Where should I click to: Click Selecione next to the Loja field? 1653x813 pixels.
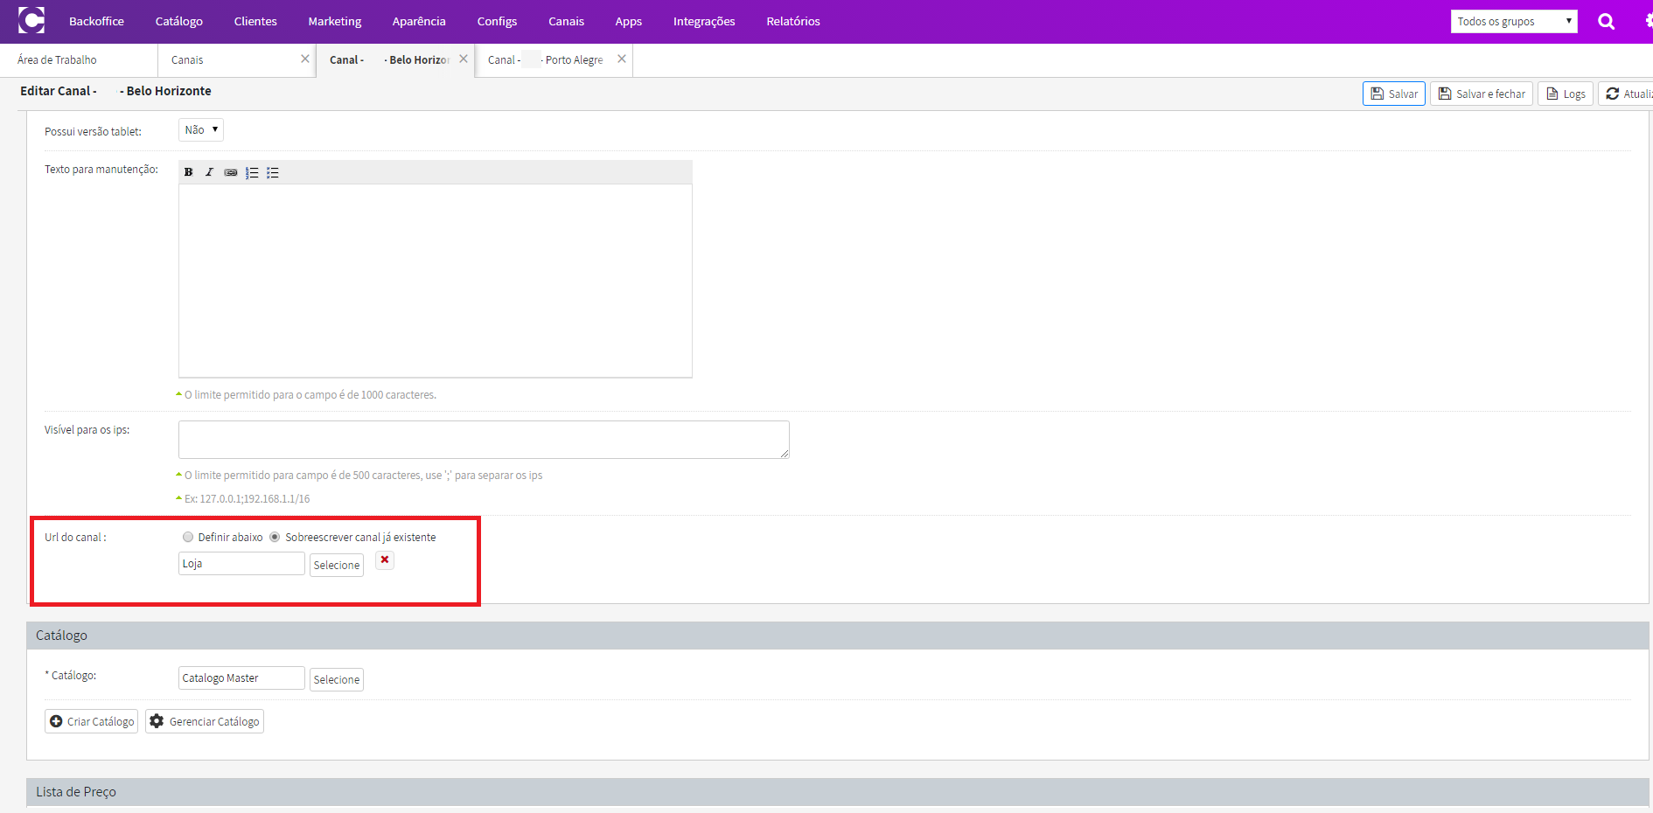337,565
